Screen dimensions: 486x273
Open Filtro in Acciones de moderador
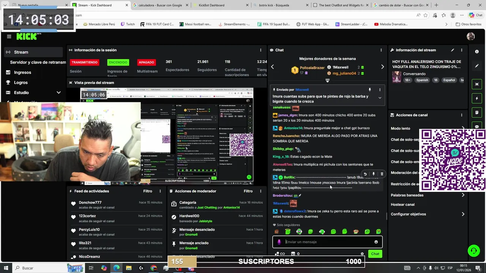248,191
